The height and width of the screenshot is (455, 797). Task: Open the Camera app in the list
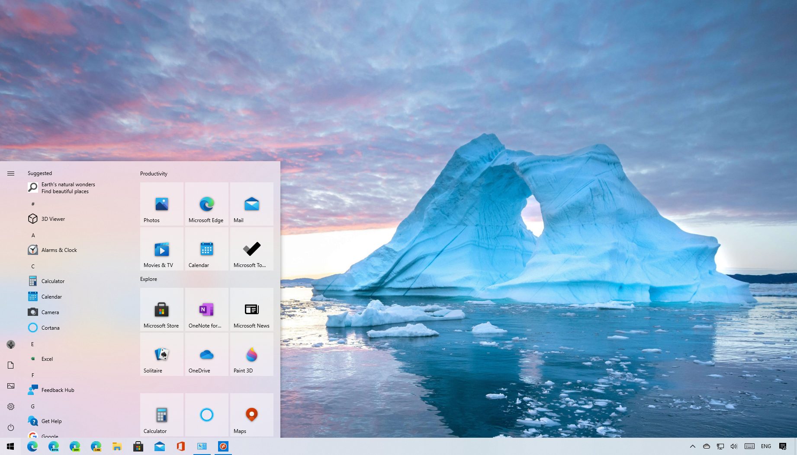(50, 312)
